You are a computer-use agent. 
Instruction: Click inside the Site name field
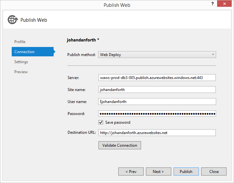157,90
